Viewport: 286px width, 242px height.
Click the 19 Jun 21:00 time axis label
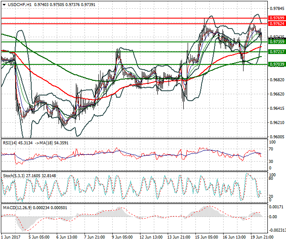262,237
